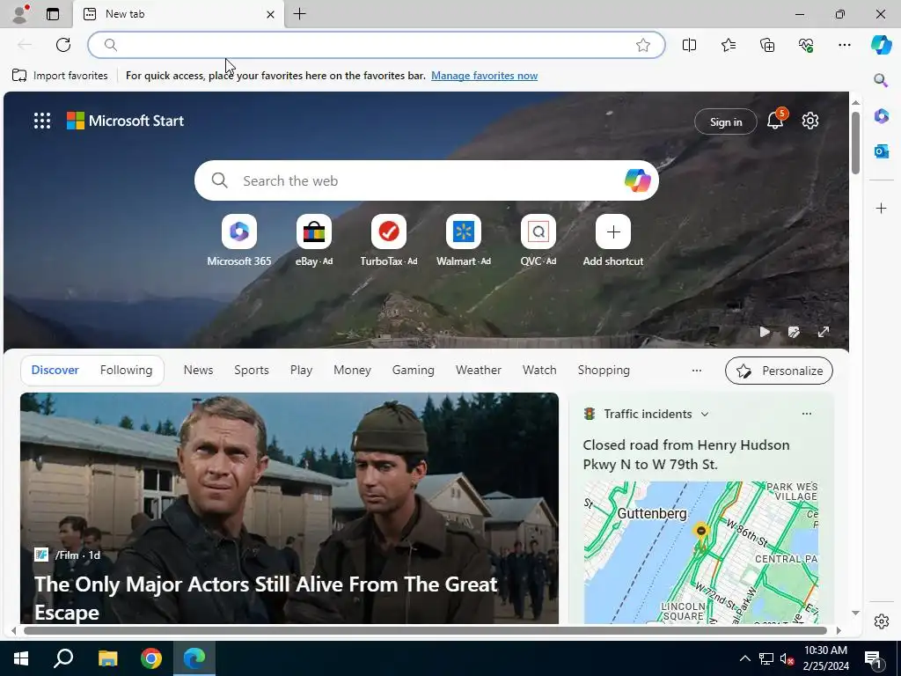Click Copilot icon in search box
The height and width of the screenshot is (676, 901).
tap(637, 180)
